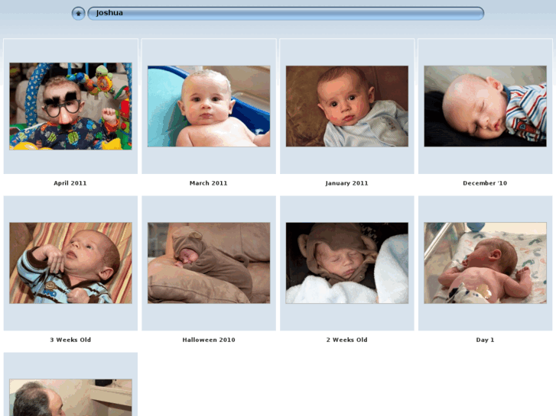Select the 2 Weeks Old caption

pyautogui.click(x=346, y=340)
